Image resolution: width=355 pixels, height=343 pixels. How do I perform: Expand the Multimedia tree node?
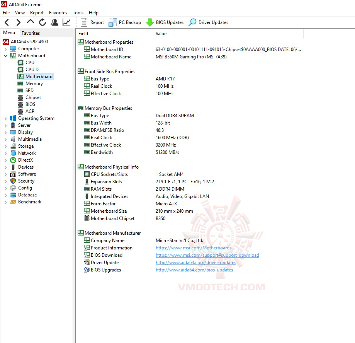(6, 140)
